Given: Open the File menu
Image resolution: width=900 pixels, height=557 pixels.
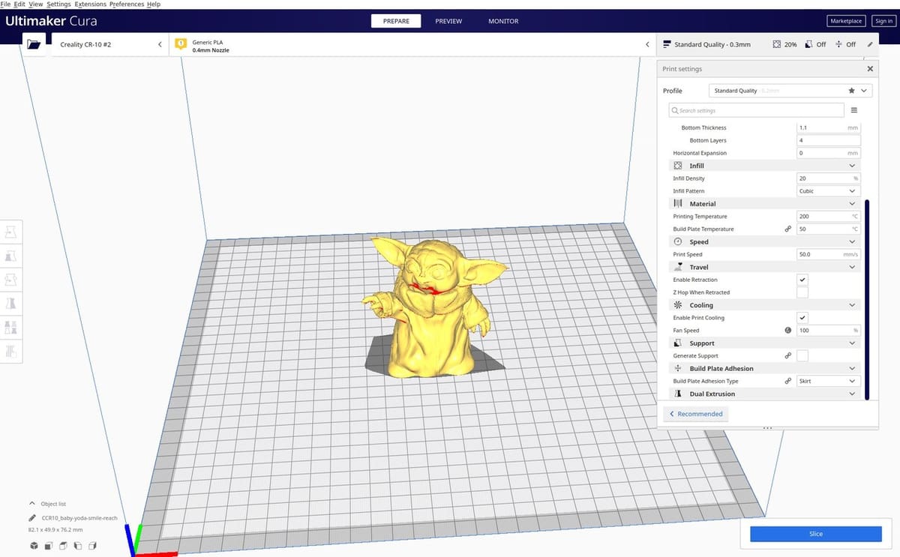Looking at the screenshot, I should pyautogui.click(x=5, y=4).
